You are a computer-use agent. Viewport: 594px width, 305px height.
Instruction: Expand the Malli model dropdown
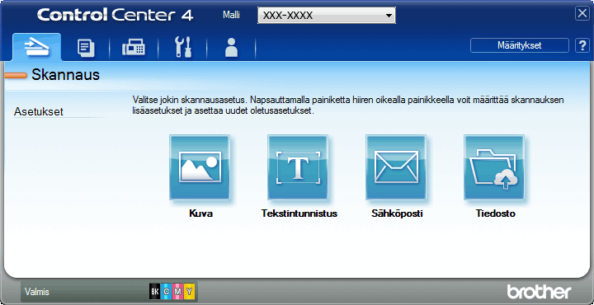tap(389, 16)
